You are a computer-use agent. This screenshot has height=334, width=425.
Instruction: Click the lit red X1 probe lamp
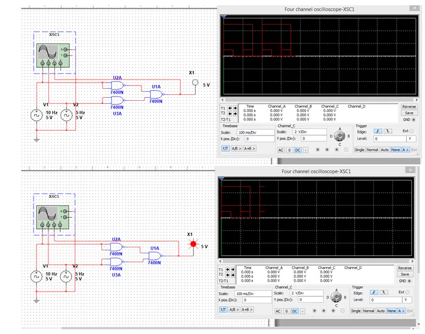pos(191,244)
